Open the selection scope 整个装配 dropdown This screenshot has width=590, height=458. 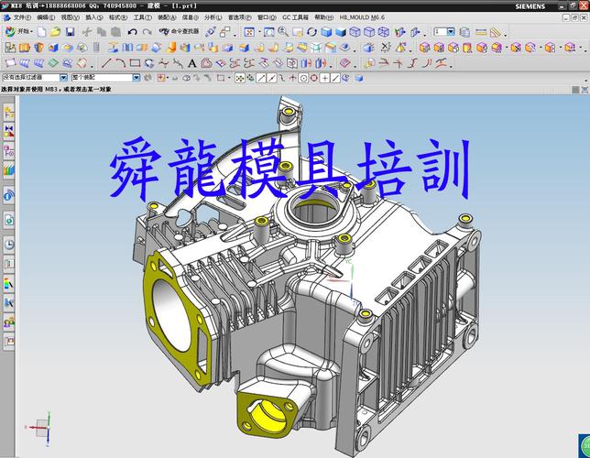click(x=137, y=78)
